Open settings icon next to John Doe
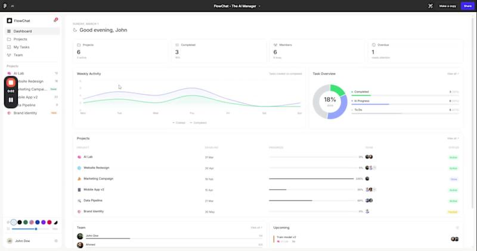The width and height of the screenshot is (477, 251). click(x=56, y=241)
